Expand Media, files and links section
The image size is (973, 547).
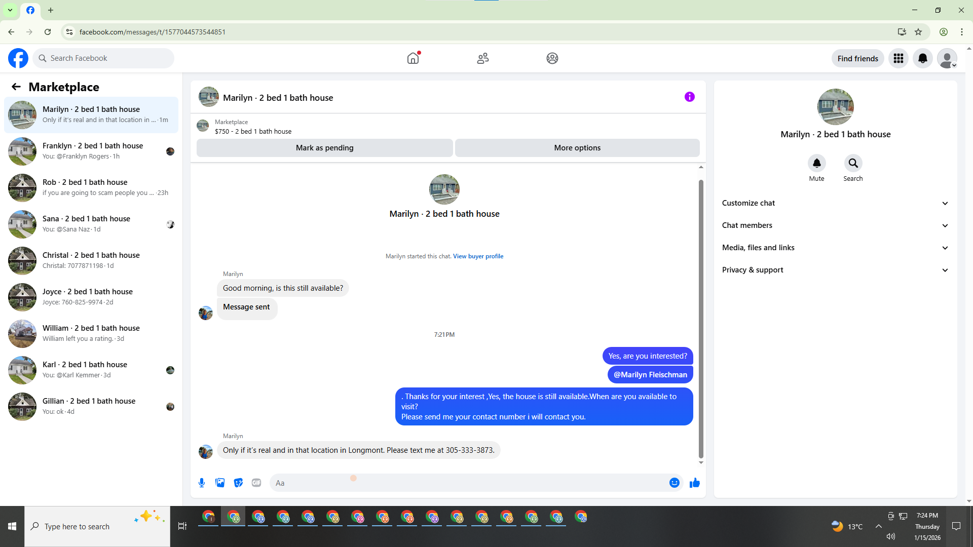(835, 248)
